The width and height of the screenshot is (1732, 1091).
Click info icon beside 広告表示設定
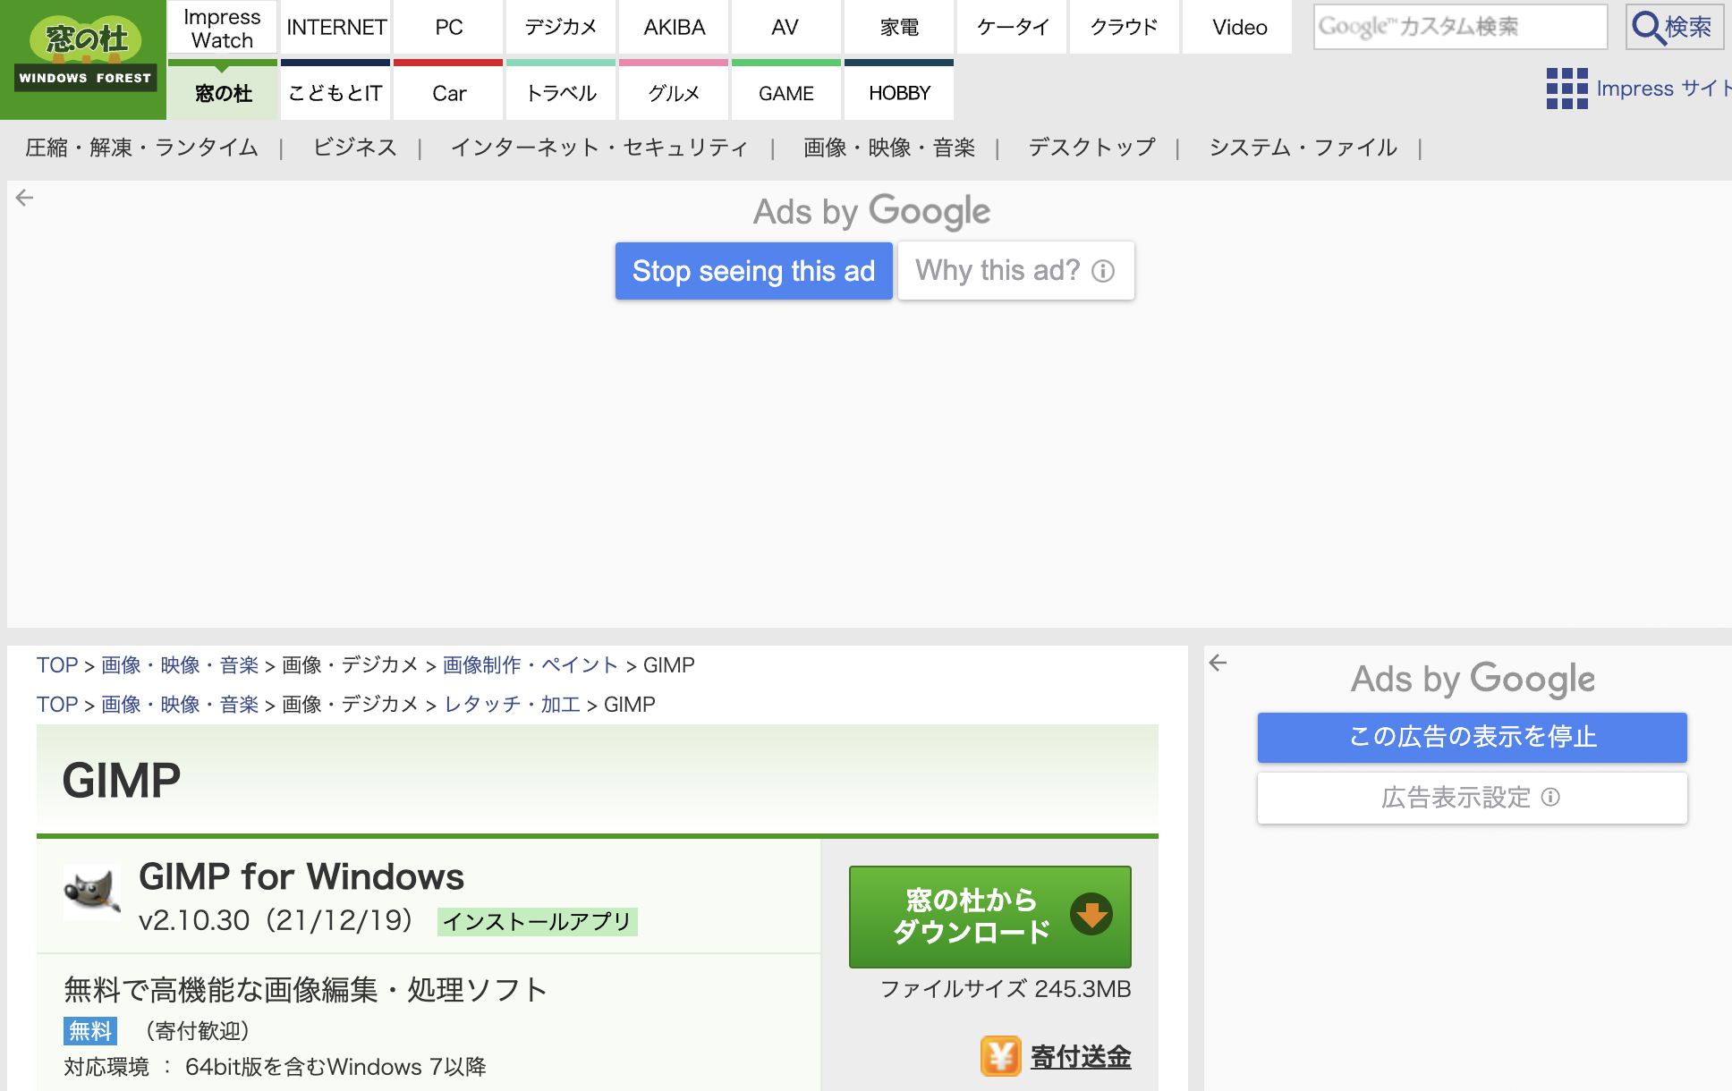click(x=1551, y=797)
